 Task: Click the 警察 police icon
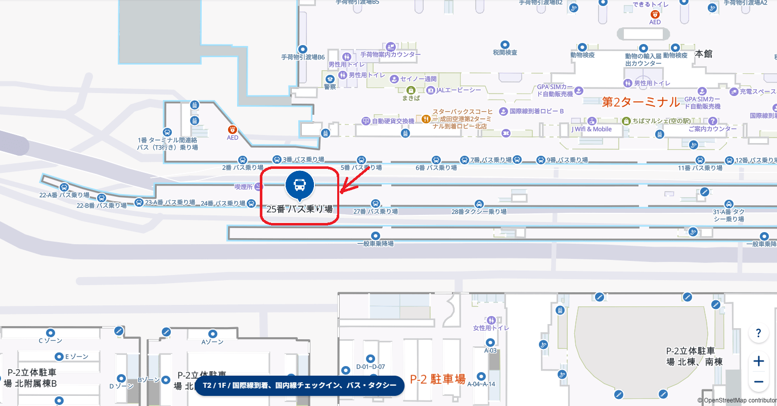click(x=330, y=79)
